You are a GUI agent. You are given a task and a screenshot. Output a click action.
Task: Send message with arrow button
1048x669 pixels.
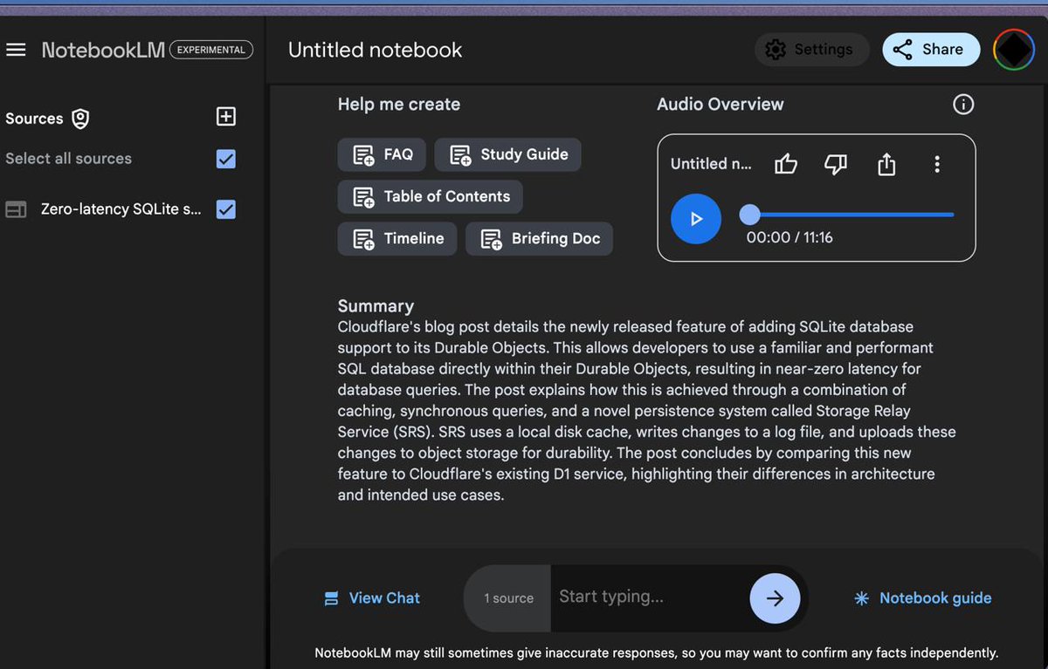775,598
